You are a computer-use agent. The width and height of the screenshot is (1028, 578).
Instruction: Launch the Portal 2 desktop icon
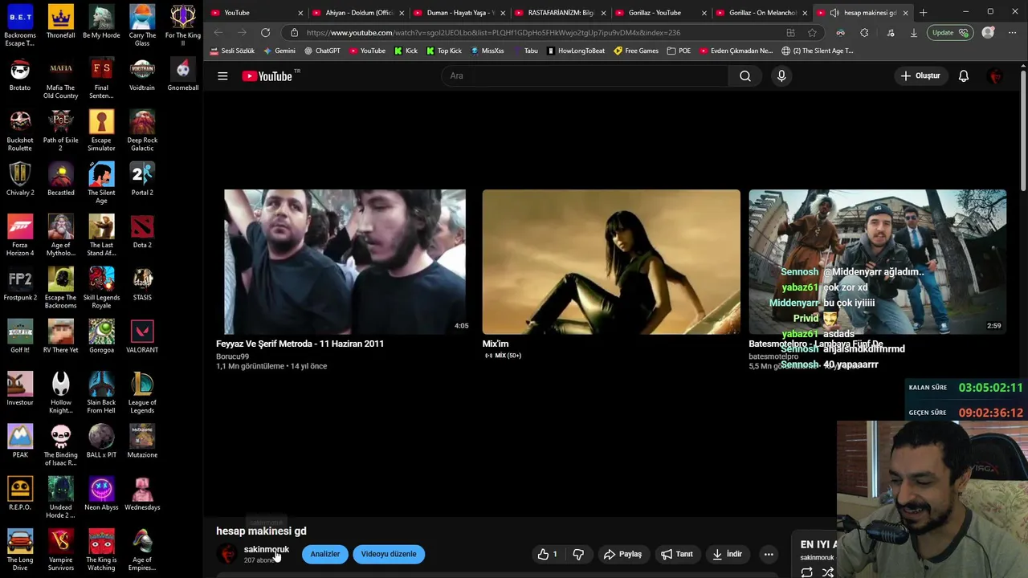[142, 178]
